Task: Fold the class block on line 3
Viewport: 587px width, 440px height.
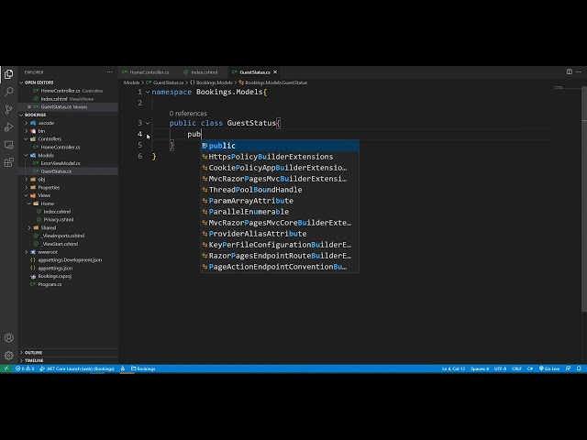Action: pyautogui.click(x=148, y=123)
